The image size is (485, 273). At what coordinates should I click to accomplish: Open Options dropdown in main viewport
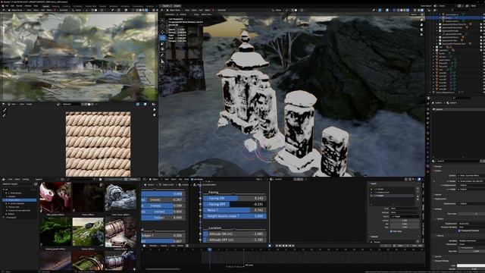415,14
